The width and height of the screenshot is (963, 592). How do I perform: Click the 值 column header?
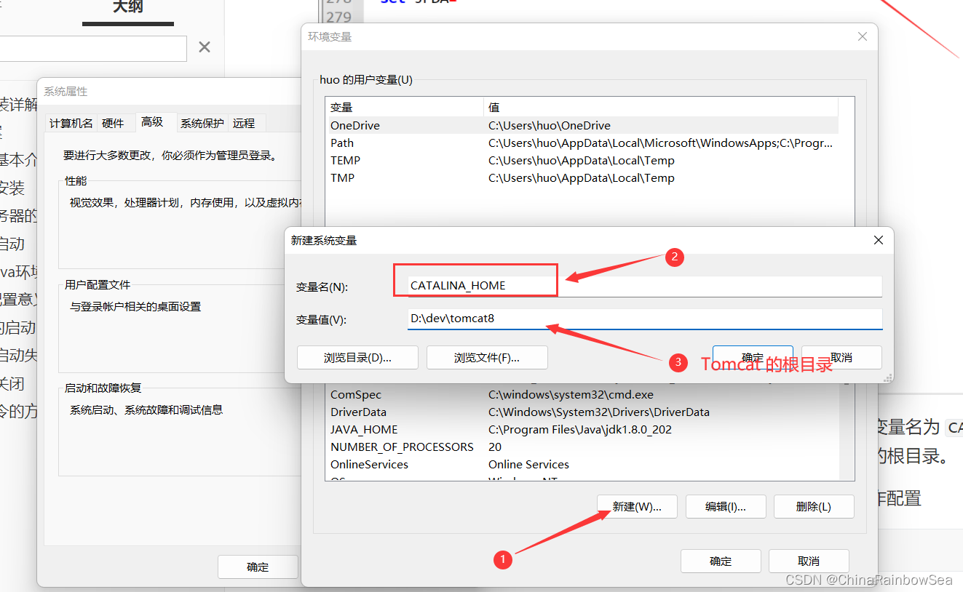pyautogui.click(x=661, y=107)
